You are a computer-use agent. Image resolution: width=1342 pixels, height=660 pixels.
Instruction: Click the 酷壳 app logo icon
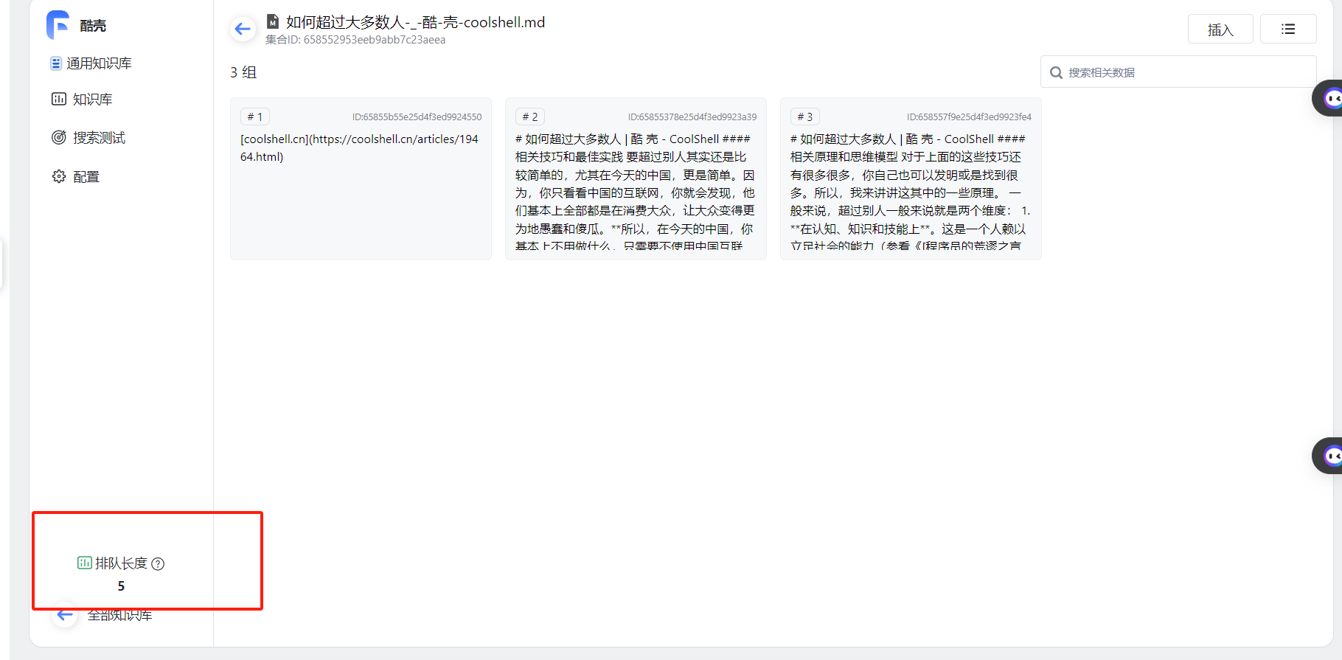(x=58, y=25)
